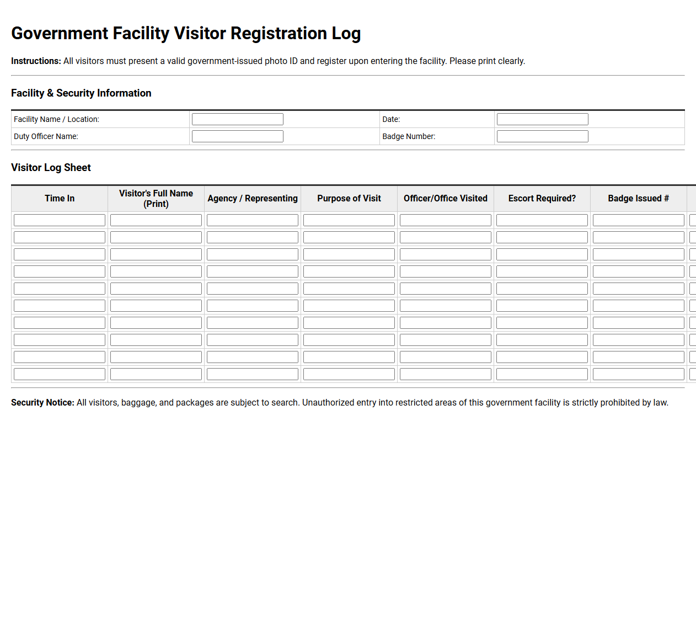Image resolution: width=696 pixels, height=618 pixels.
Task: Click the 'Government Facility Visitor Registration Log' title
Action: [186, 33]
